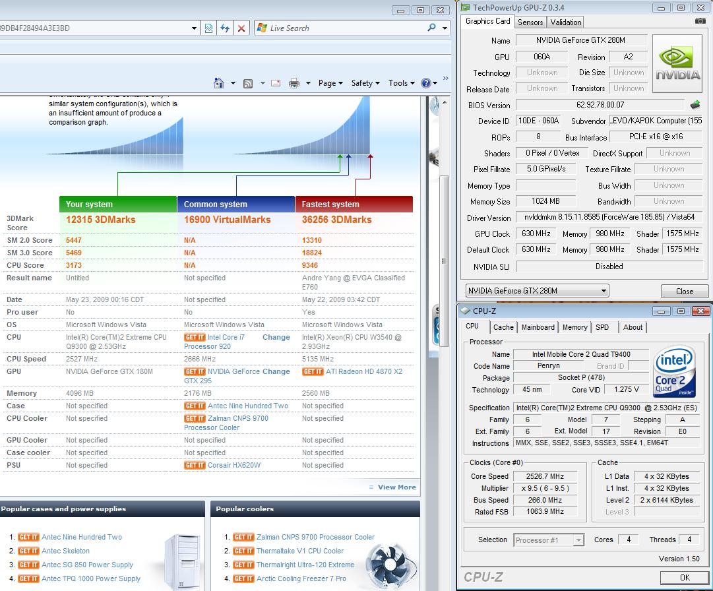Screen dimensions: 713x591
Task: Click the Live Search magnifier icon
Action: click(x=431, y=28)
